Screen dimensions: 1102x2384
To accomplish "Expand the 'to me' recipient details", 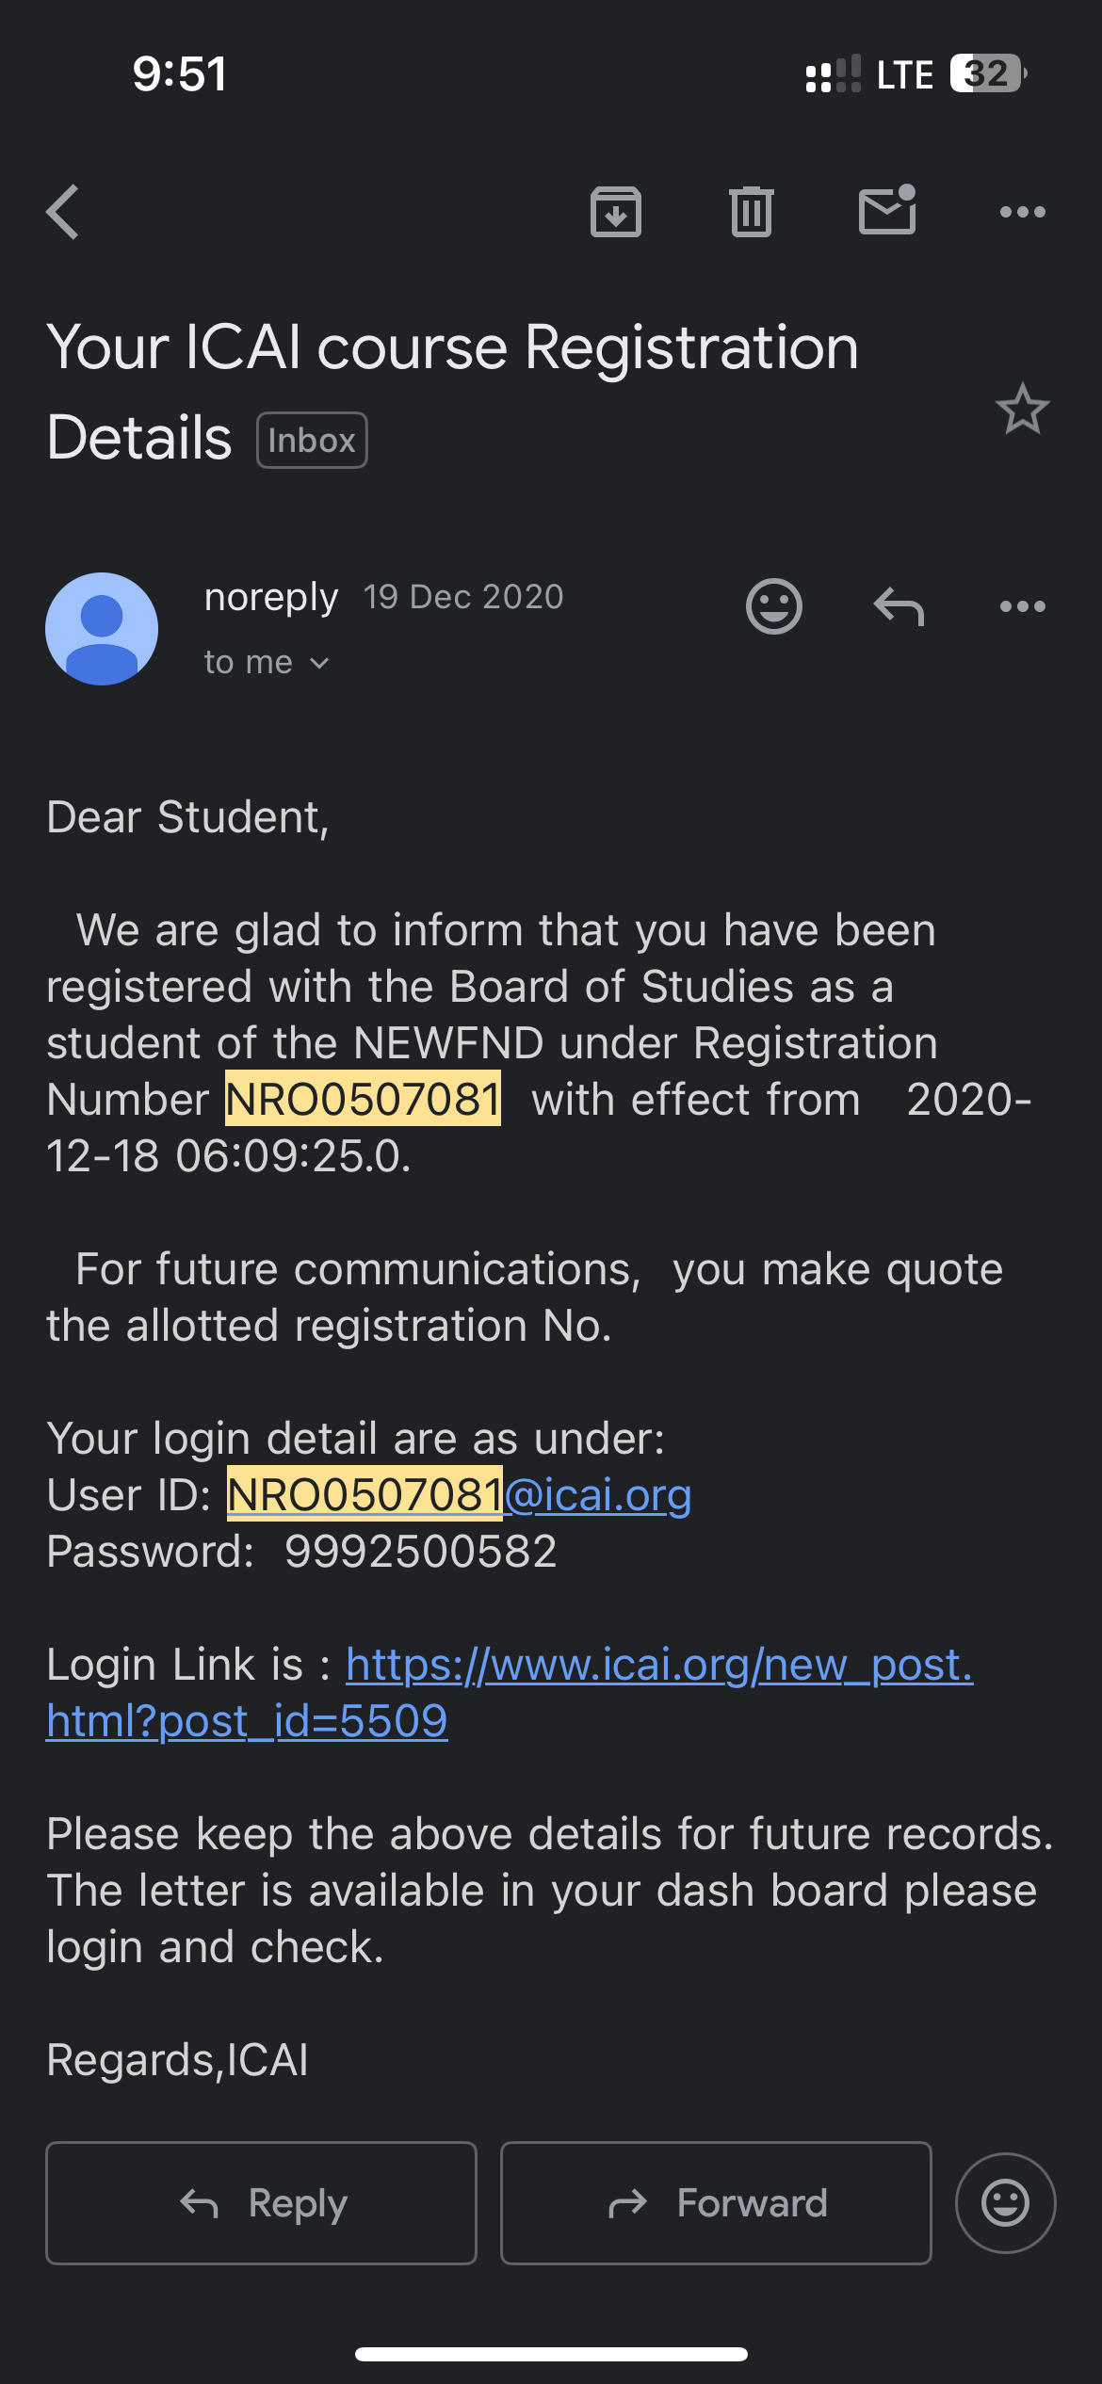I will (267, 663).
